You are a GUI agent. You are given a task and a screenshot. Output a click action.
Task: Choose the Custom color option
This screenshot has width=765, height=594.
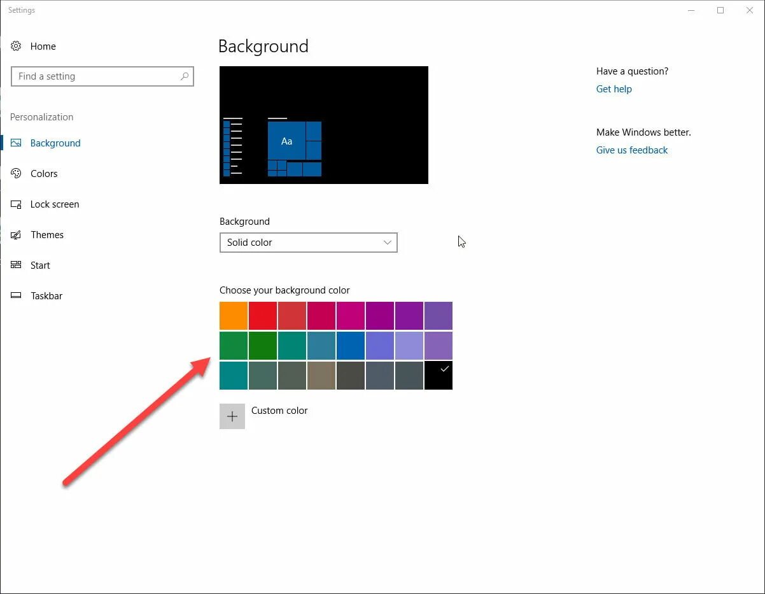(x=279, y=411)
